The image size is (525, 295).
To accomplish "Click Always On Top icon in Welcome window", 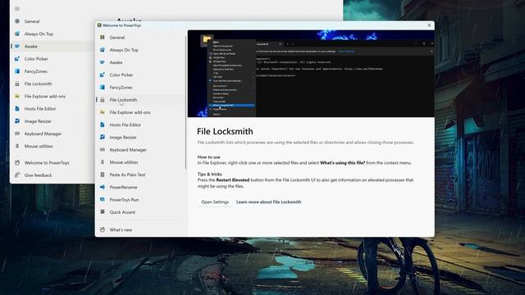I will (x=103, y=50).
